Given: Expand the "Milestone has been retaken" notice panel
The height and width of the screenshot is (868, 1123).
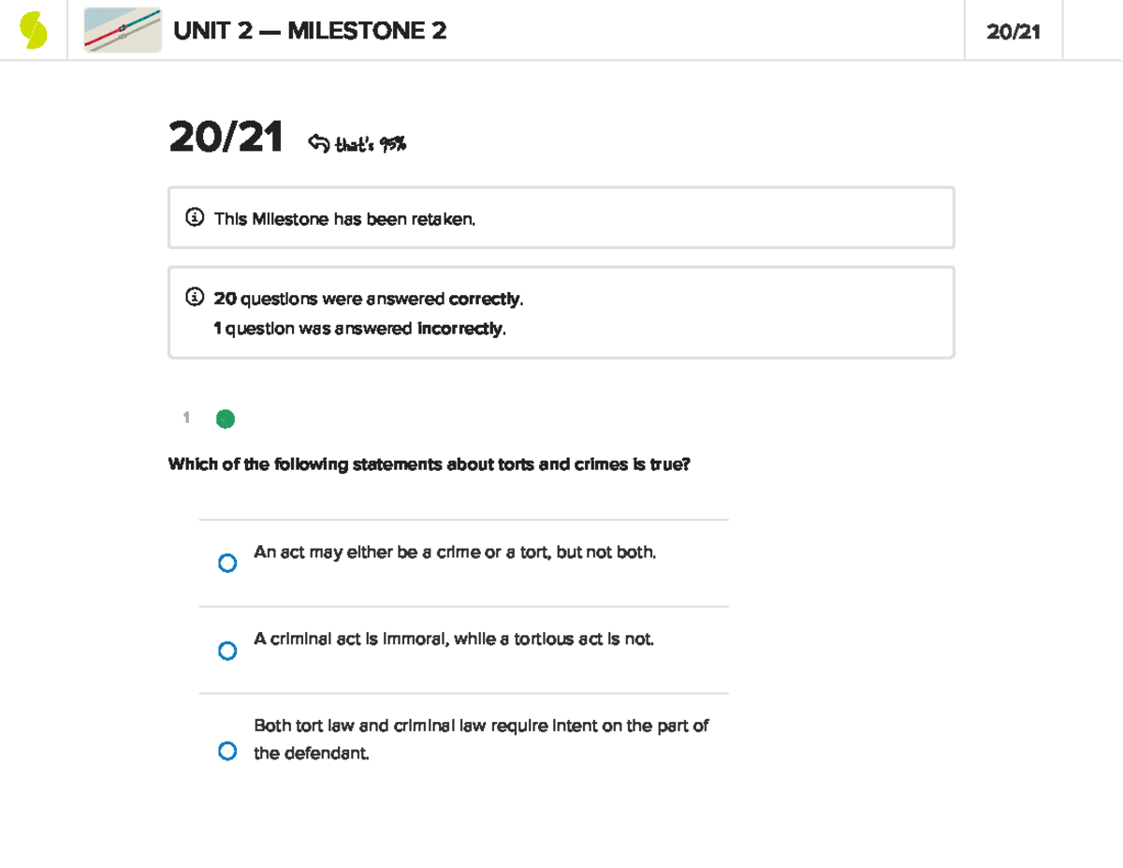Looking at the screenshot, I should point(561,218).
